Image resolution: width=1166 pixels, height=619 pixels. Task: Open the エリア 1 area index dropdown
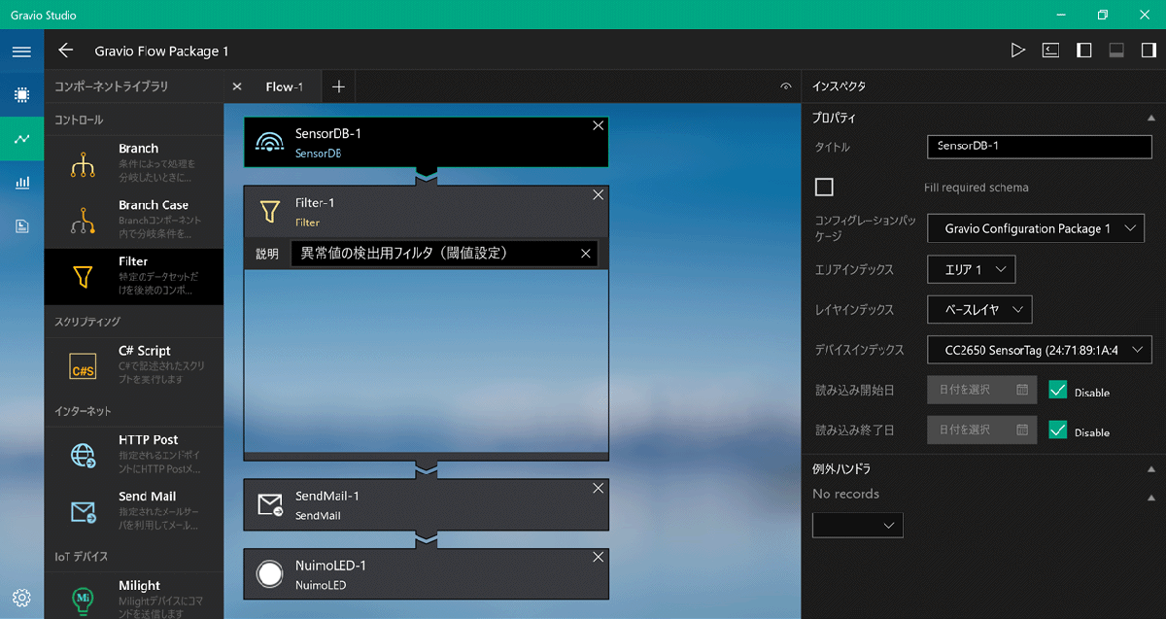pyautogui.click(x=972, y=269)
